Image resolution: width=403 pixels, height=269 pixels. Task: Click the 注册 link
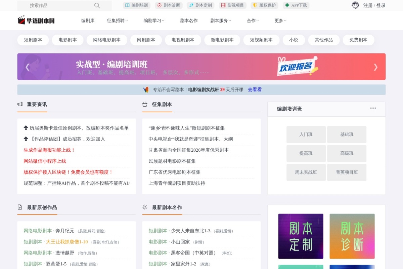368,5
